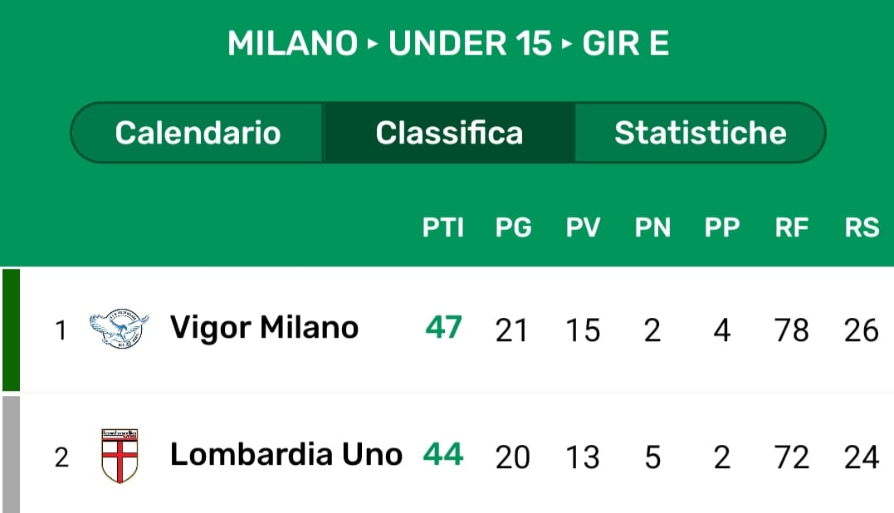The height and width of the screenshot is (513, 894).
Task: Click the dark green first-place indicator bar
Action: [x=11, y=330]
